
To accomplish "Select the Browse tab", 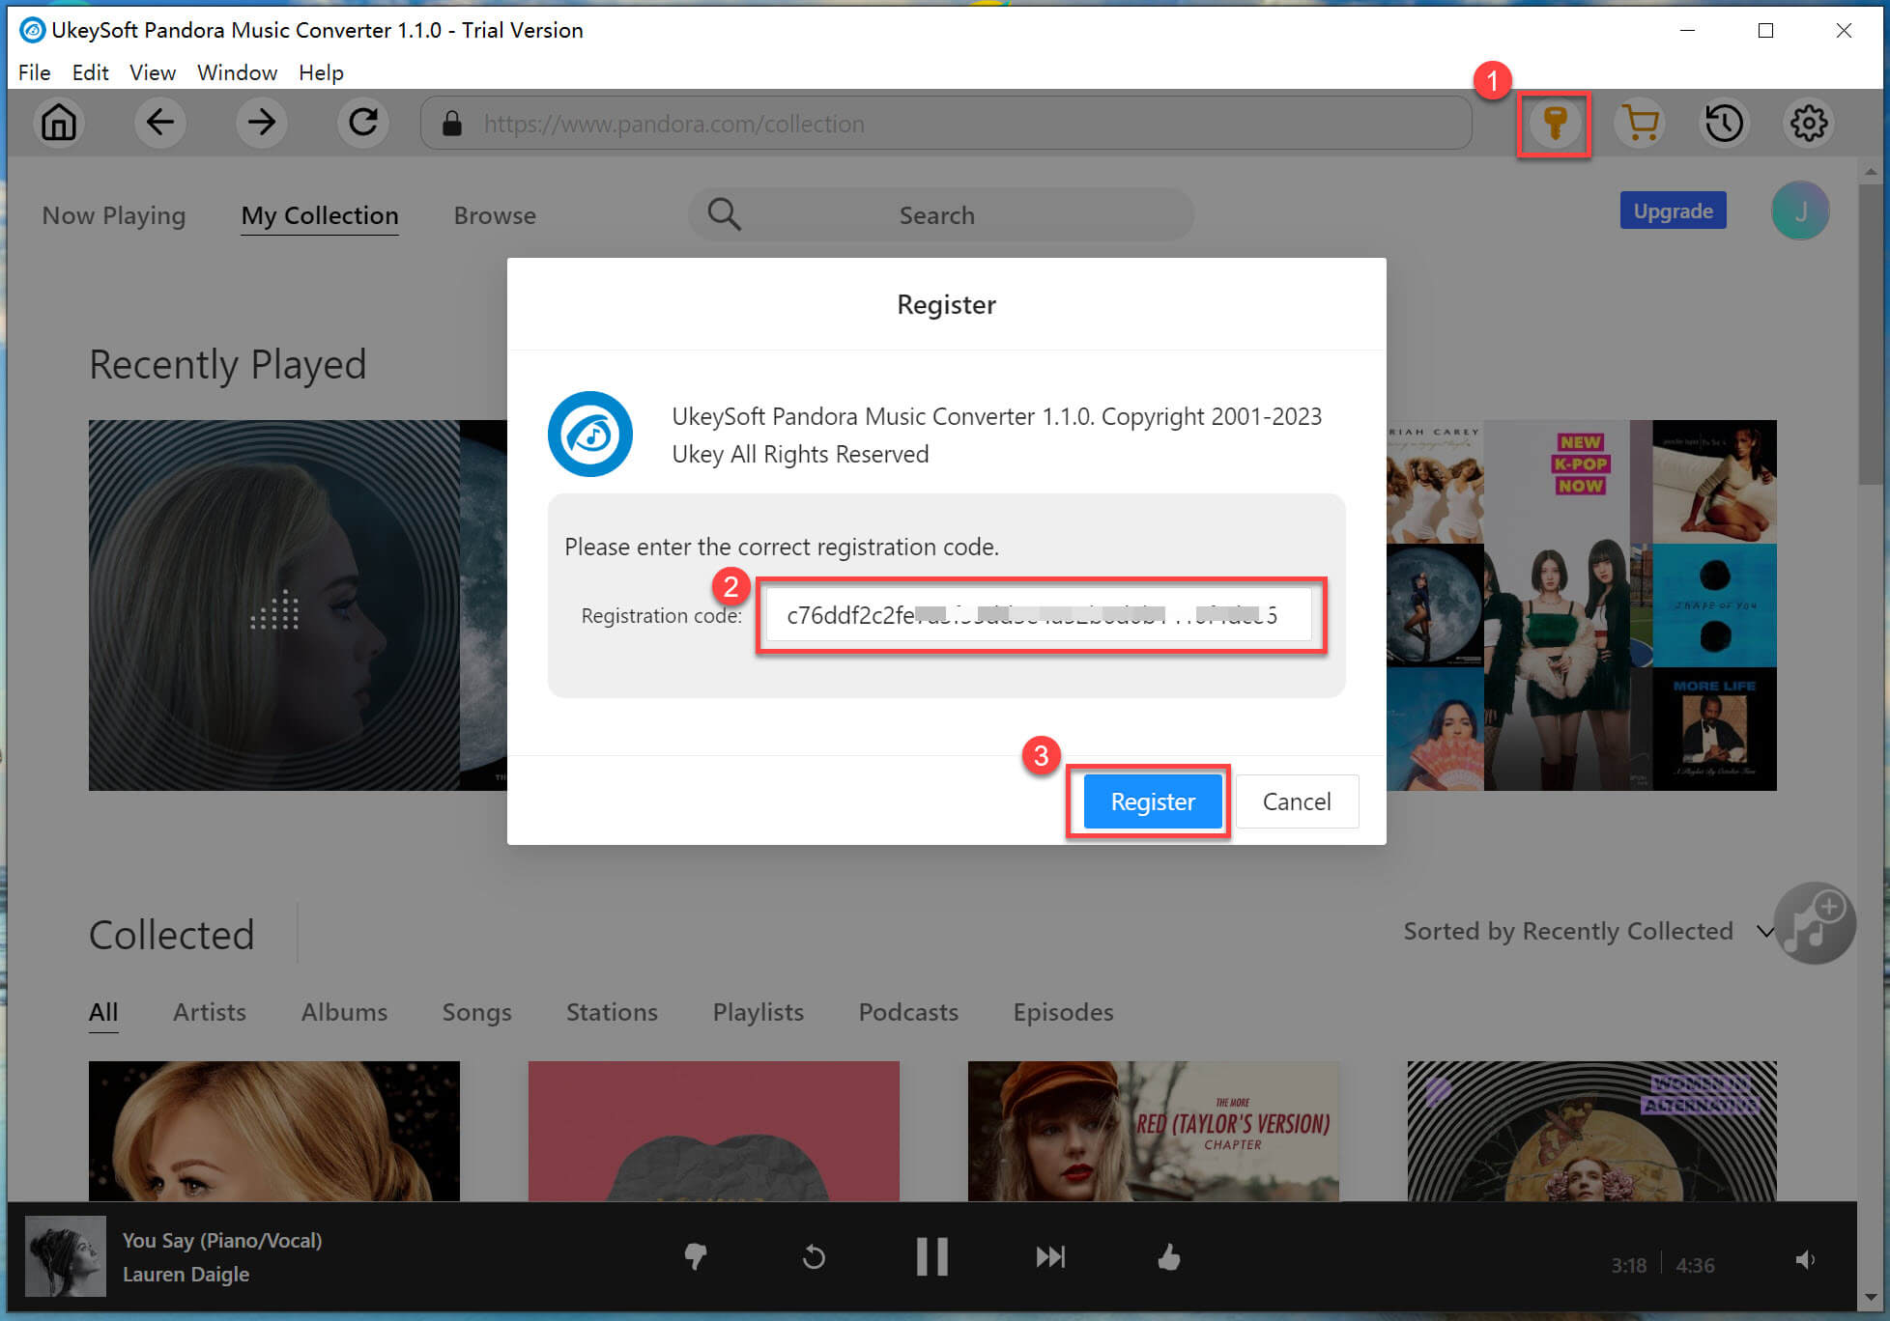I will tap(494, 214).
